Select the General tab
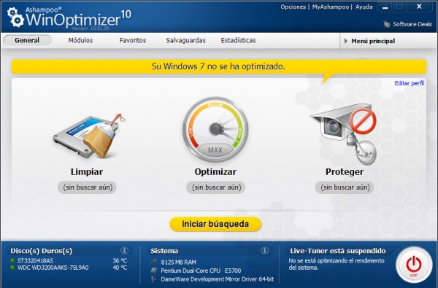Viewport: 438px width, 288px height. (x=27, y=40)
